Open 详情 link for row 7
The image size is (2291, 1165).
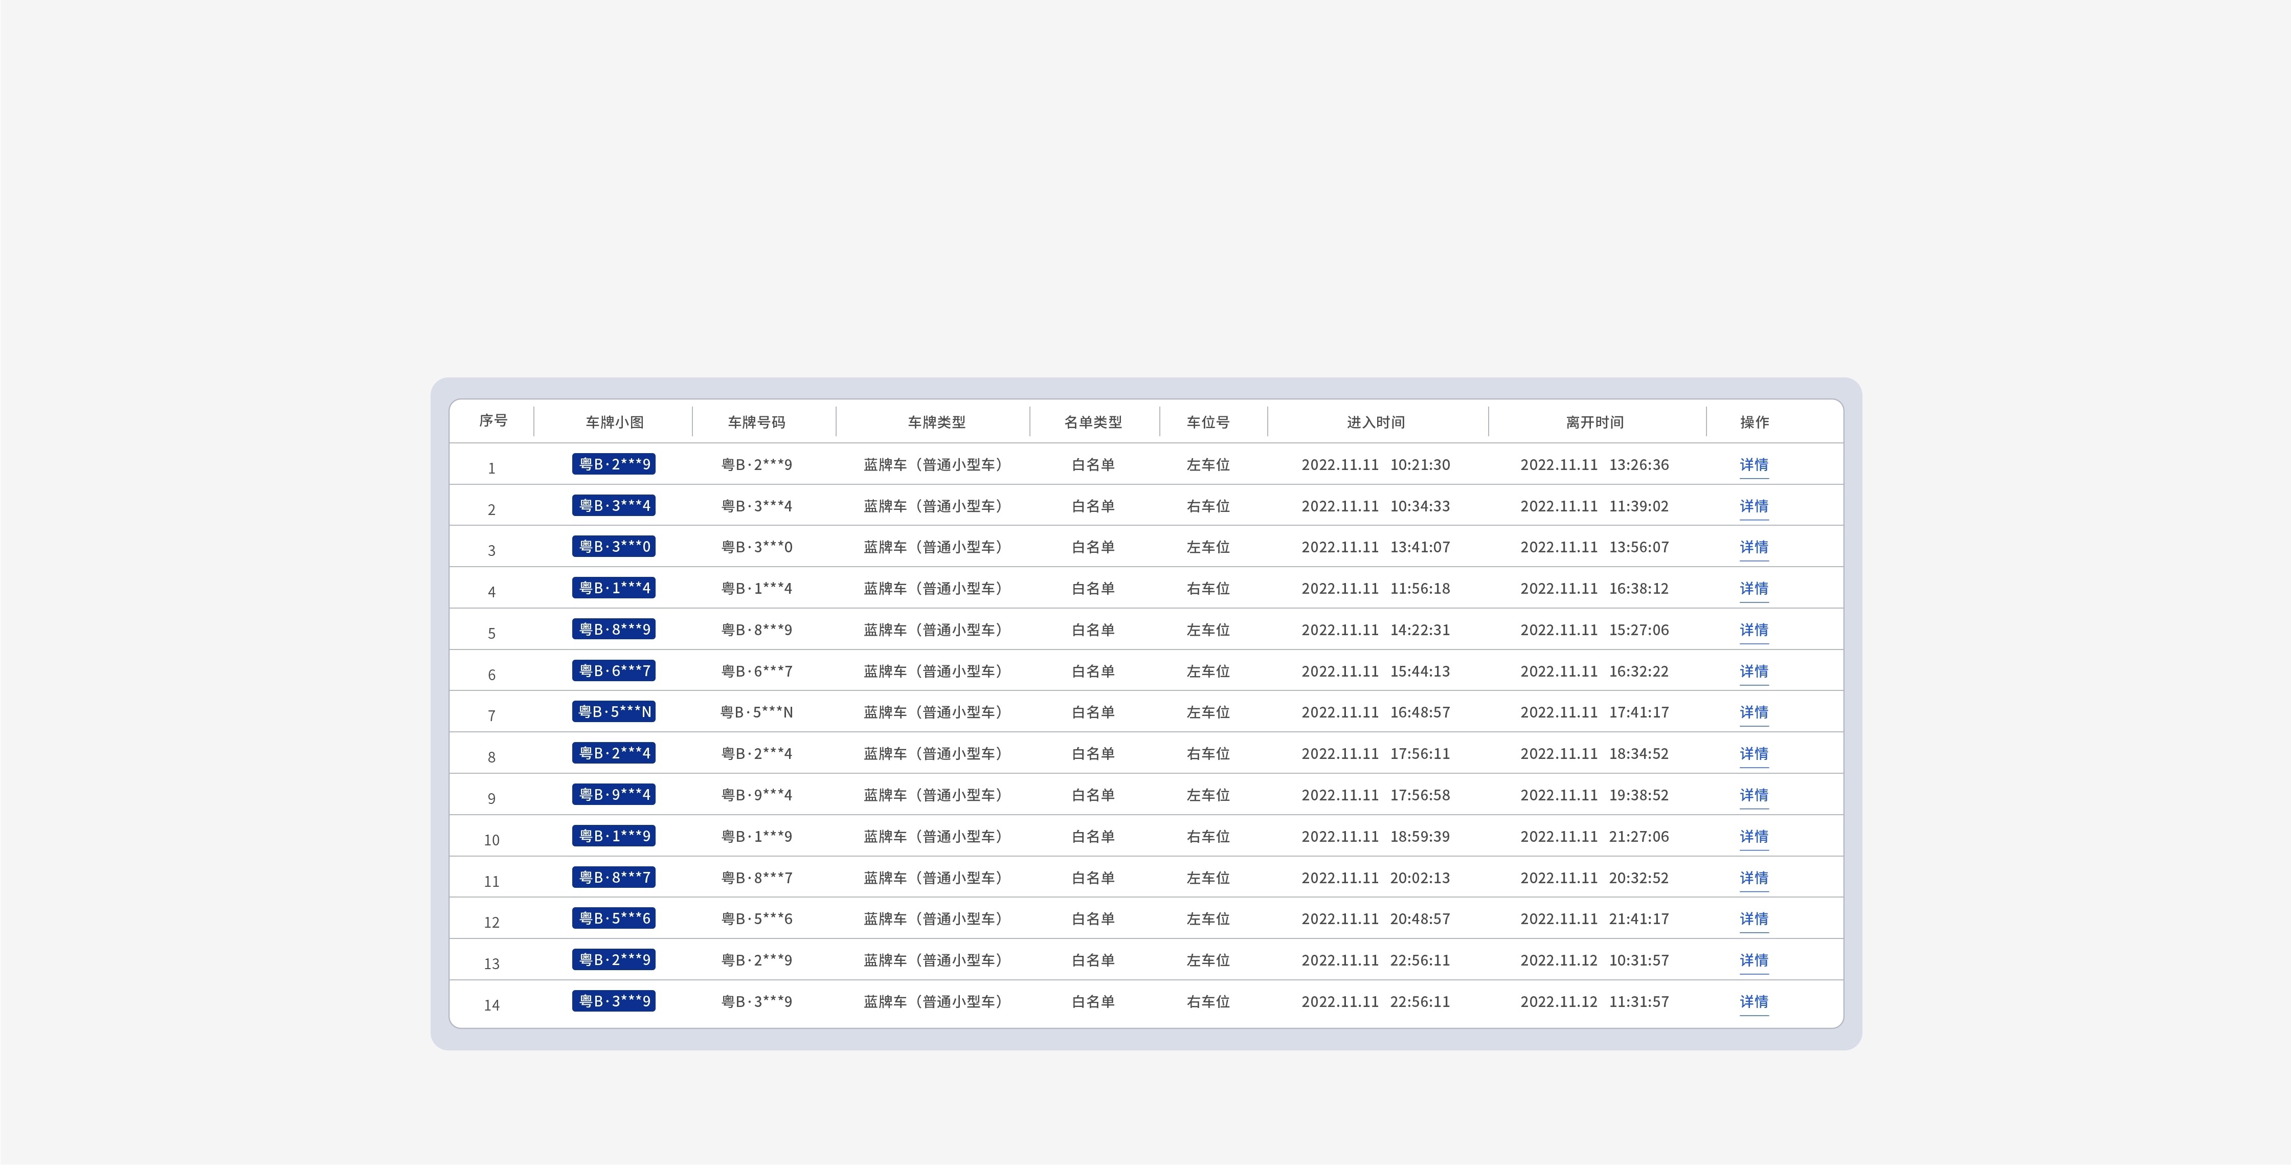point(1753,712)
